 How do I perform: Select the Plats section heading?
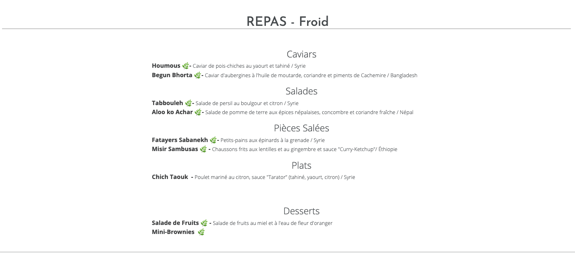(x=302, y=165)
